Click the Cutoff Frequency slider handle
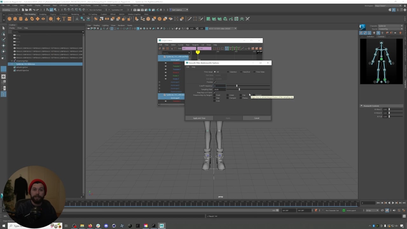 pos(237,86)
